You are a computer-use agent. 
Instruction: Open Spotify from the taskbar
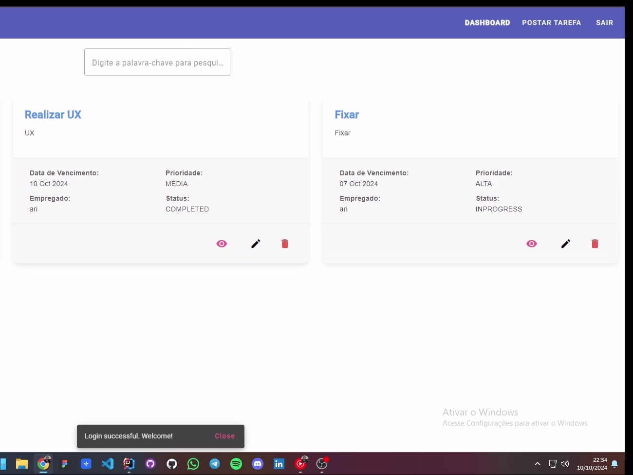click(236, 464)
